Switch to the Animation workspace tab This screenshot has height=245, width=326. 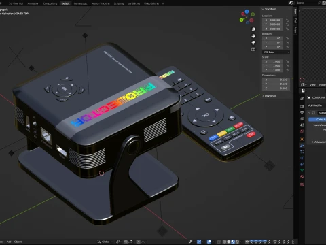33,3
